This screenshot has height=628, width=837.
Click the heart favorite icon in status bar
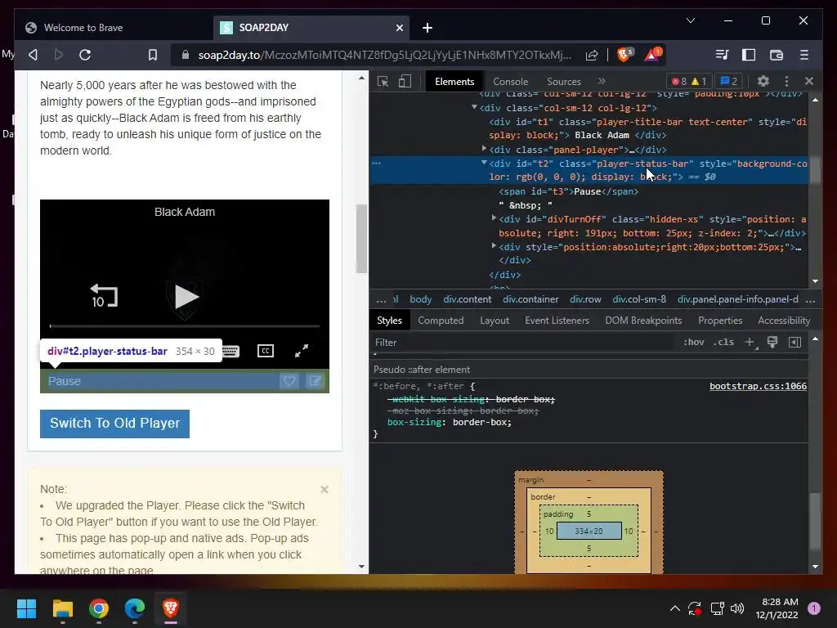289,381
